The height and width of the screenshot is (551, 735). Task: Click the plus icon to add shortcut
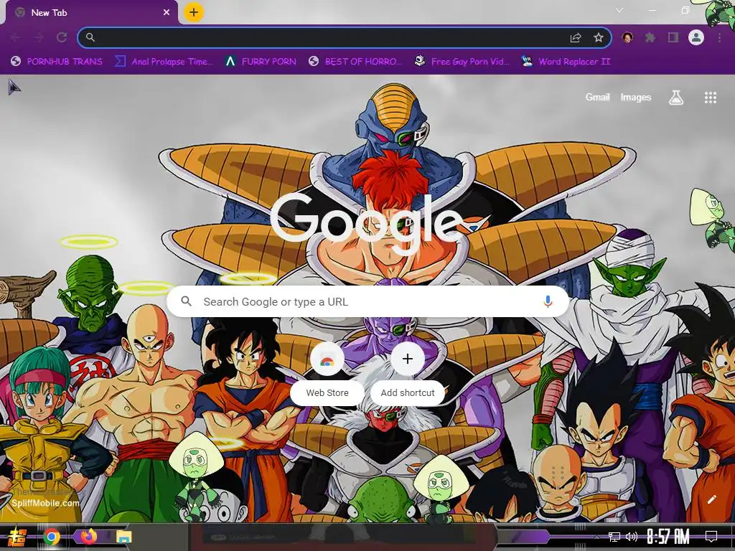(x=408, y=359)
